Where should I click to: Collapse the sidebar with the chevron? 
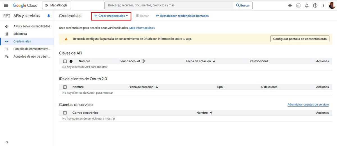point(6,142)
